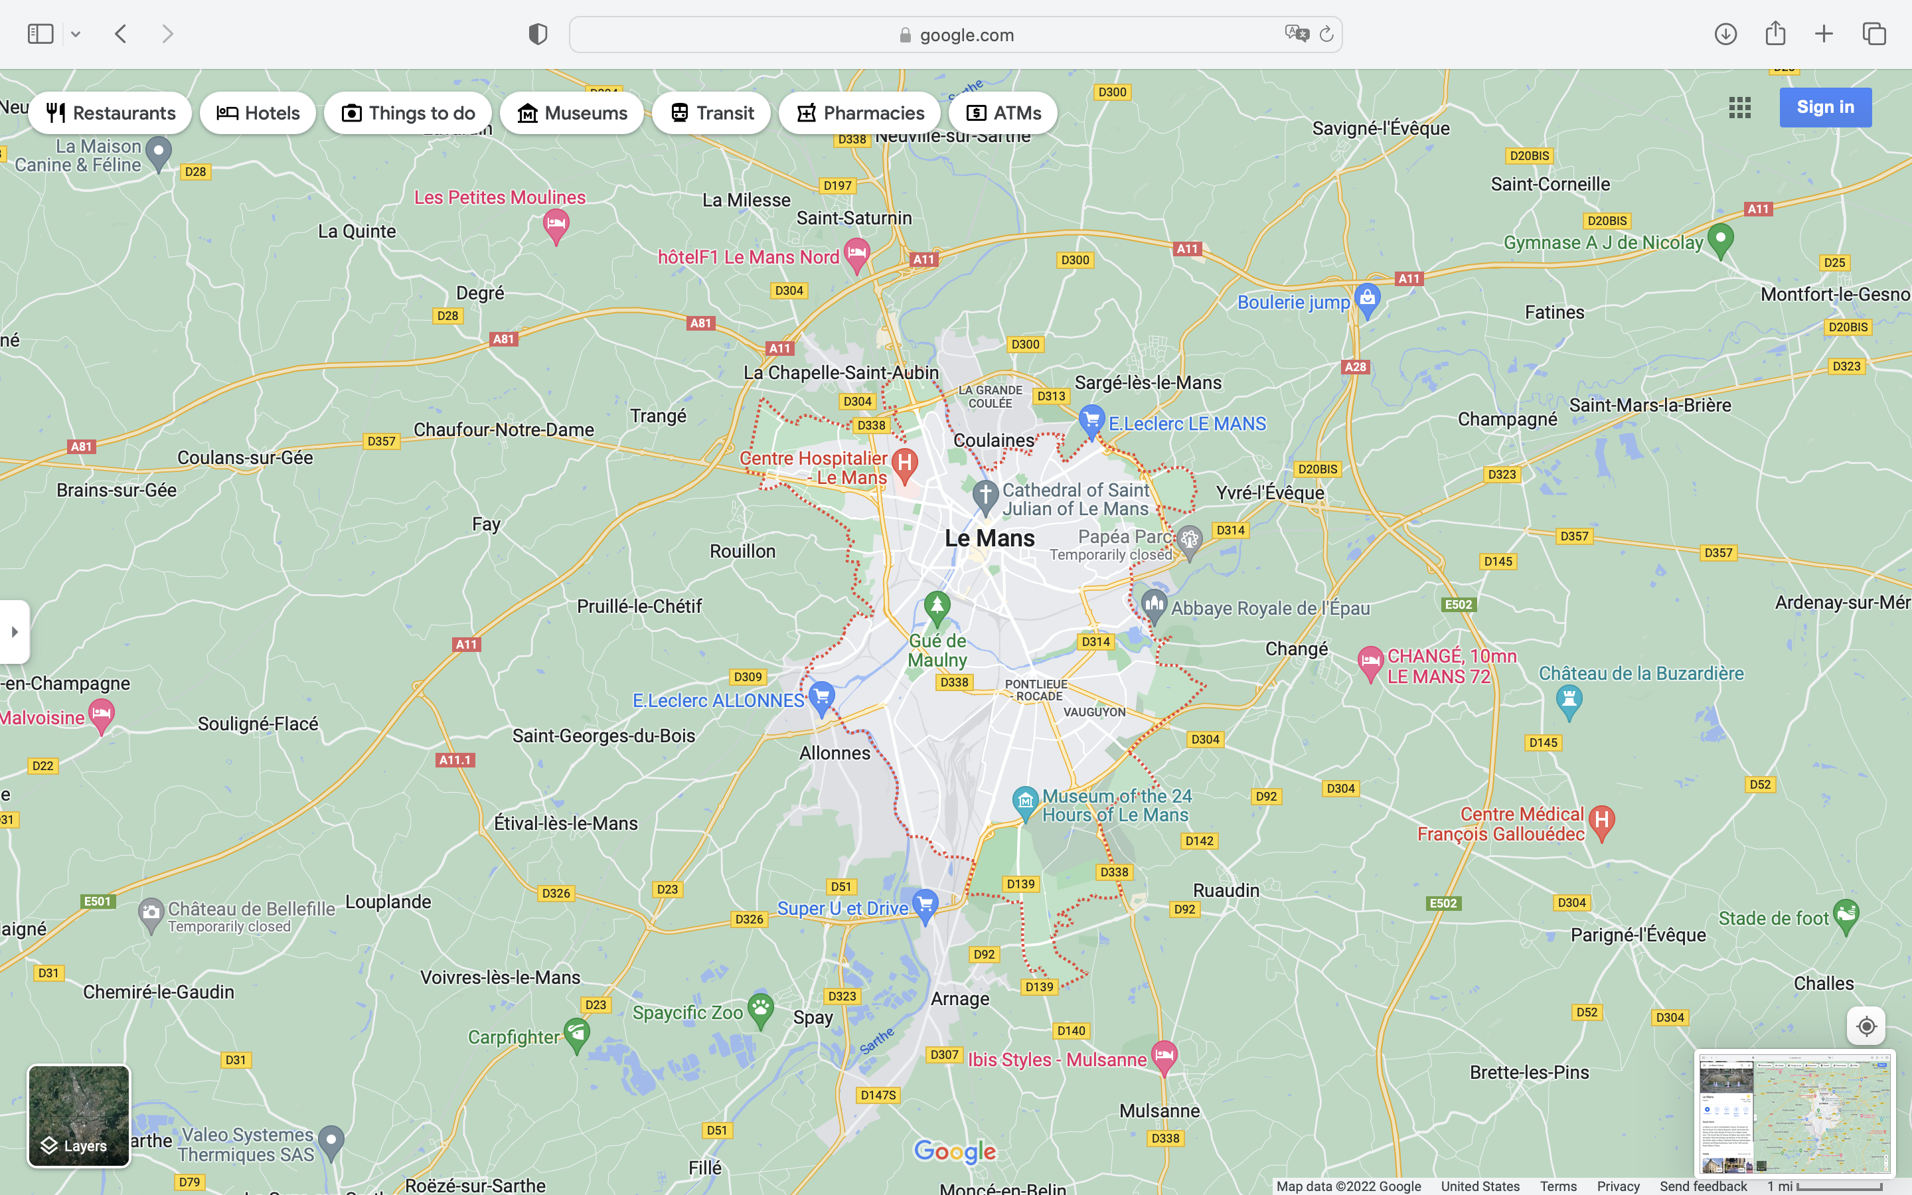Show downloads with the download icon
Screen dimensions: 1912x1195
pos(1725,34)
